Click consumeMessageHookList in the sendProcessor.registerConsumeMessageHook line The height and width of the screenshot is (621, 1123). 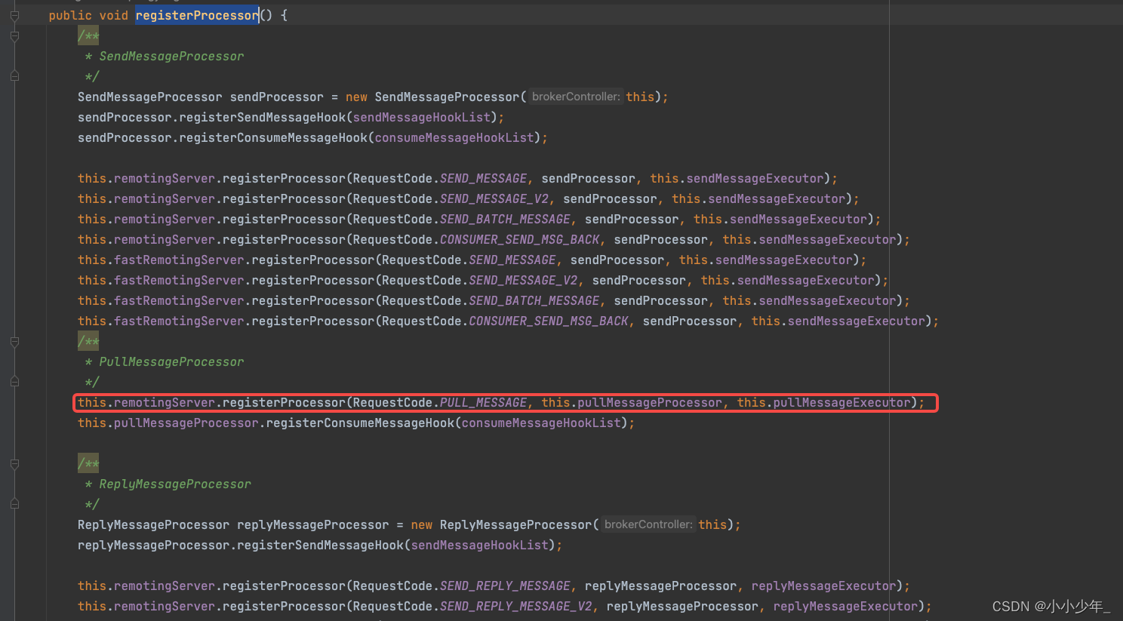(x=454, y=137)
